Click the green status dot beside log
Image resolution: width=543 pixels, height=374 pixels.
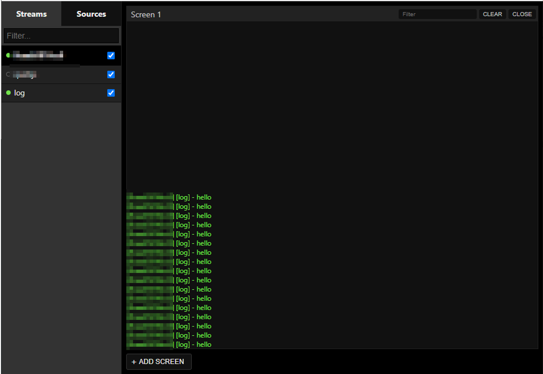click(x=8, y=92)
